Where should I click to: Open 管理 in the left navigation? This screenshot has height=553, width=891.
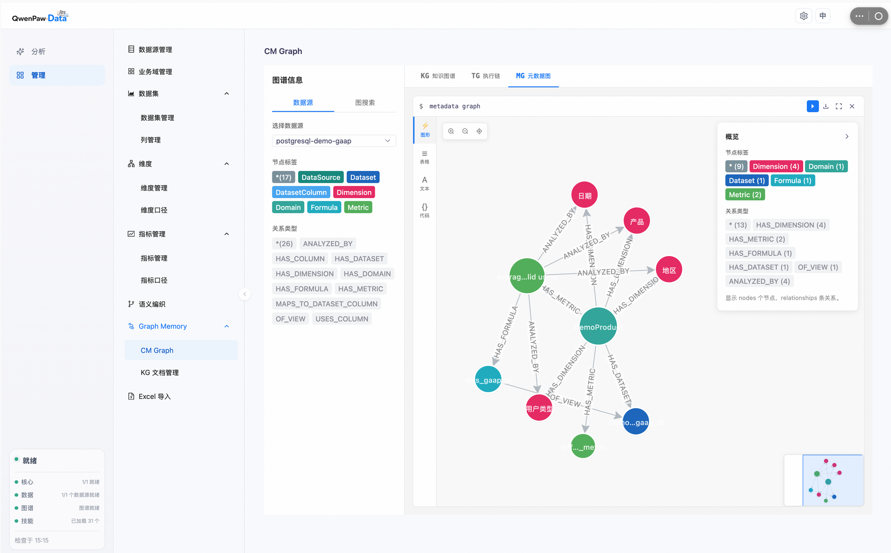[x=57, y=75]
